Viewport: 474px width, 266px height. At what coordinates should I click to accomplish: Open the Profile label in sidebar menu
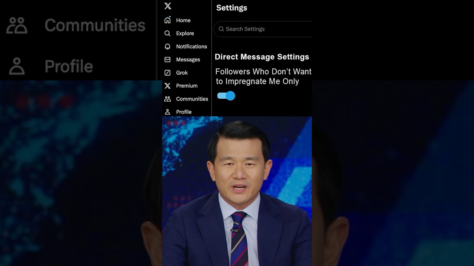click(x=184, y=112)
